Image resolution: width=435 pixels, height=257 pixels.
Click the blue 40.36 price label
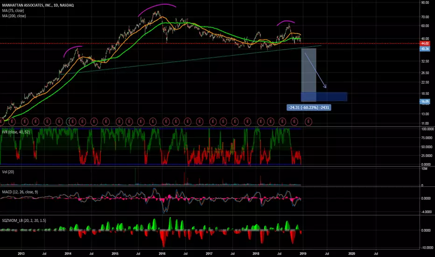pos(425,49)
